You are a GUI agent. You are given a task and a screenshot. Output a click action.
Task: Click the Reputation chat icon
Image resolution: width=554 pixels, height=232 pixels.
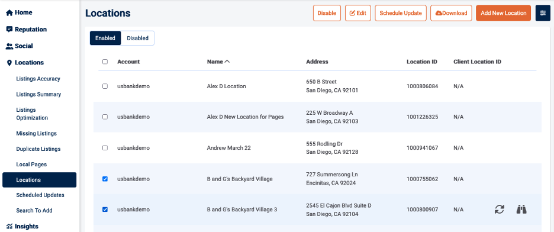tap(9, 30)
